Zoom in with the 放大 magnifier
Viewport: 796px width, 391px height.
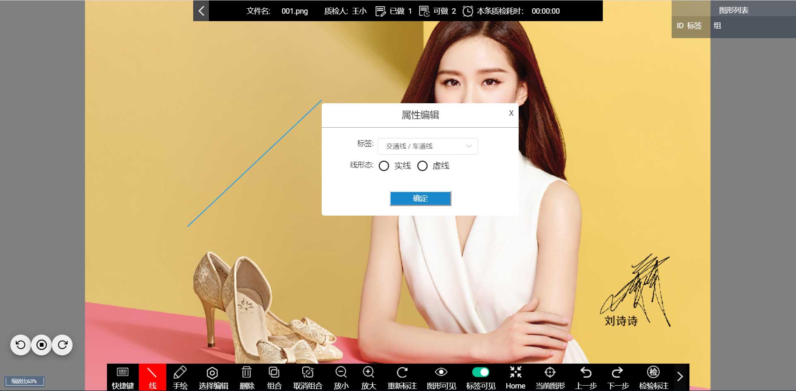tap(369, 377)
